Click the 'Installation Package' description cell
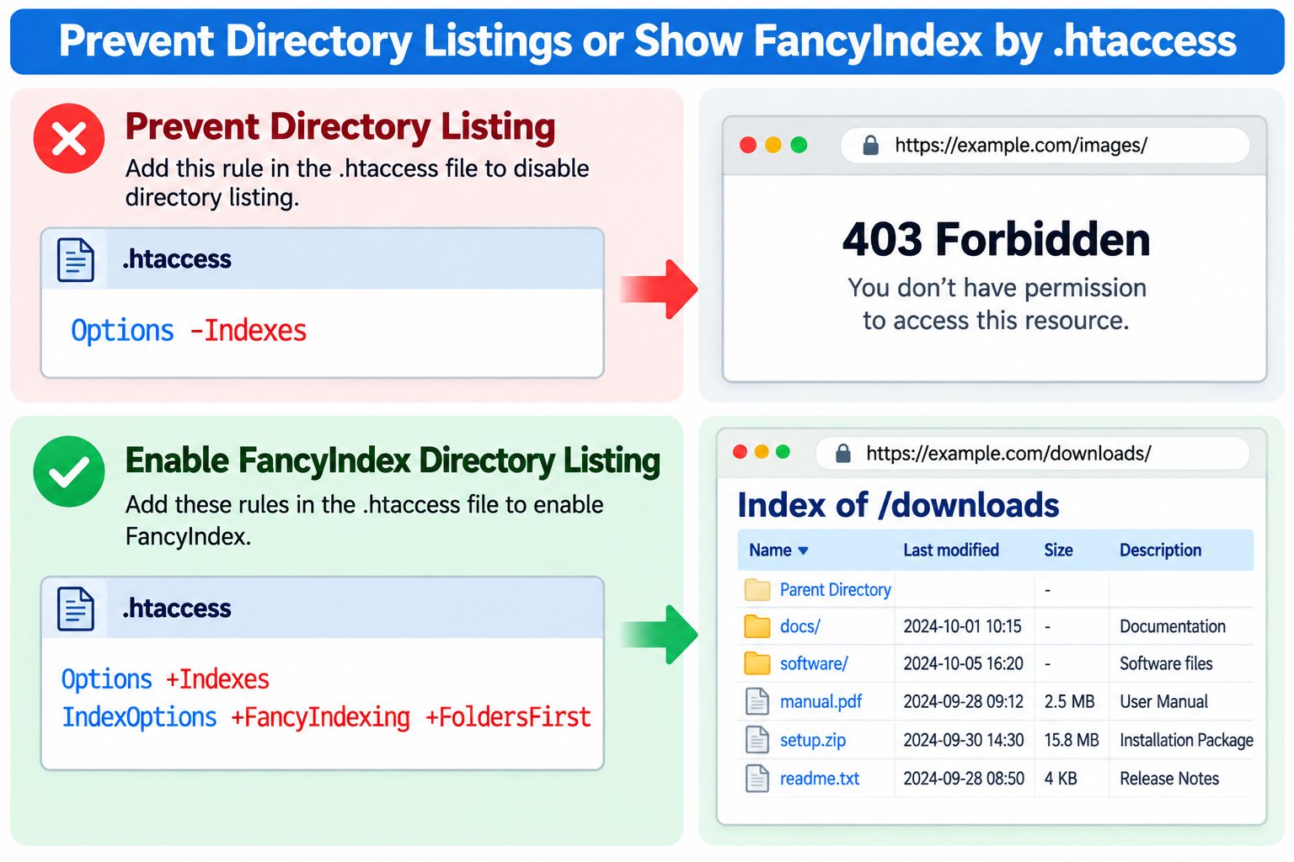This screenshot has height=862, width=1294. [x=1186, y=740]
